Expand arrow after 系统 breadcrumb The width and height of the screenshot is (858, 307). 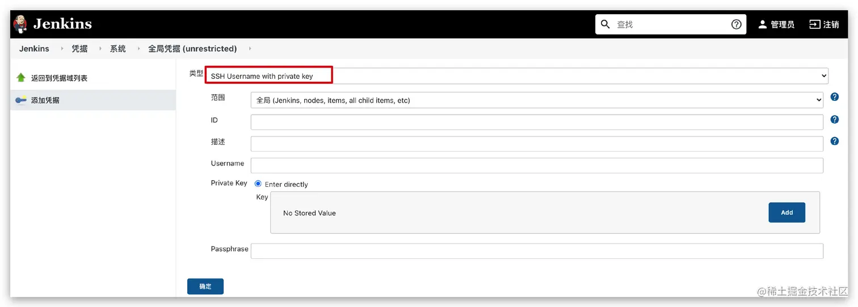138,49
